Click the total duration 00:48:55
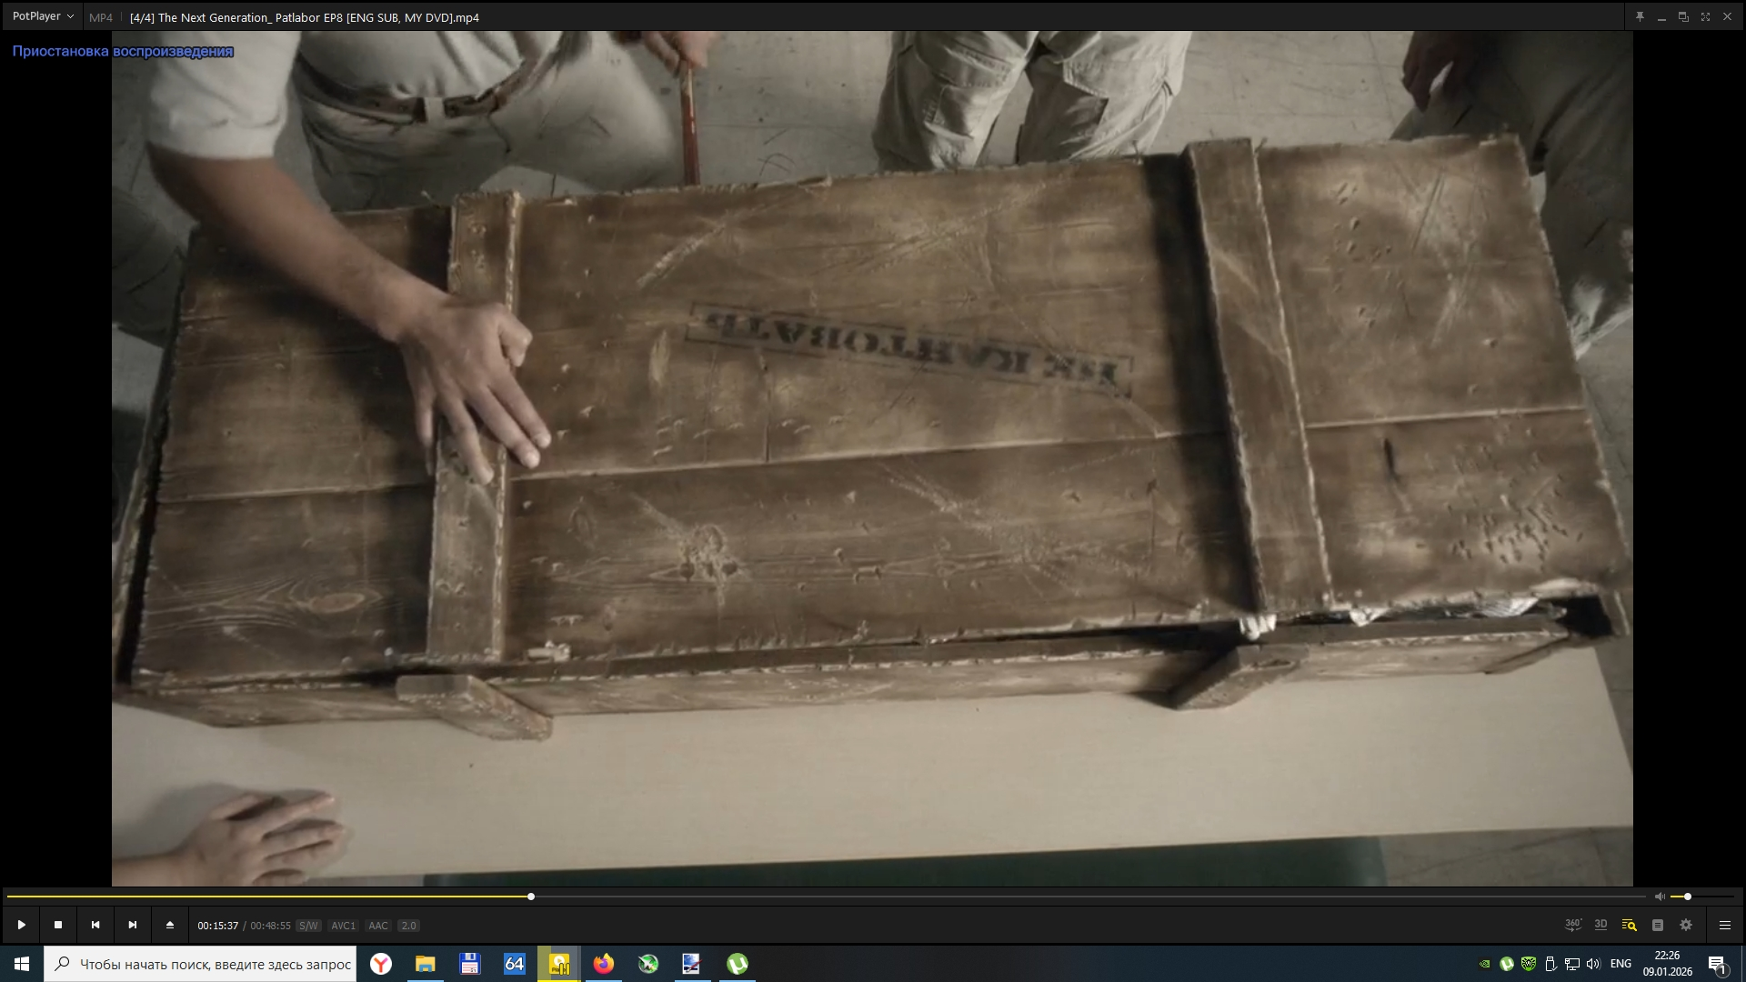 coord(270,926)
